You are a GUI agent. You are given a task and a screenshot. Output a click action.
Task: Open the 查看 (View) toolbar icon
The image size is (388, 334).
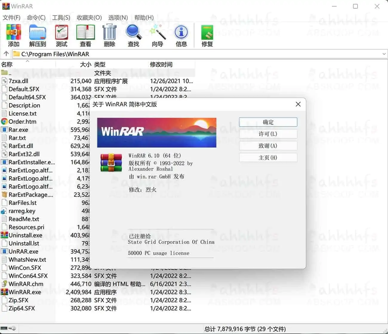86,32
